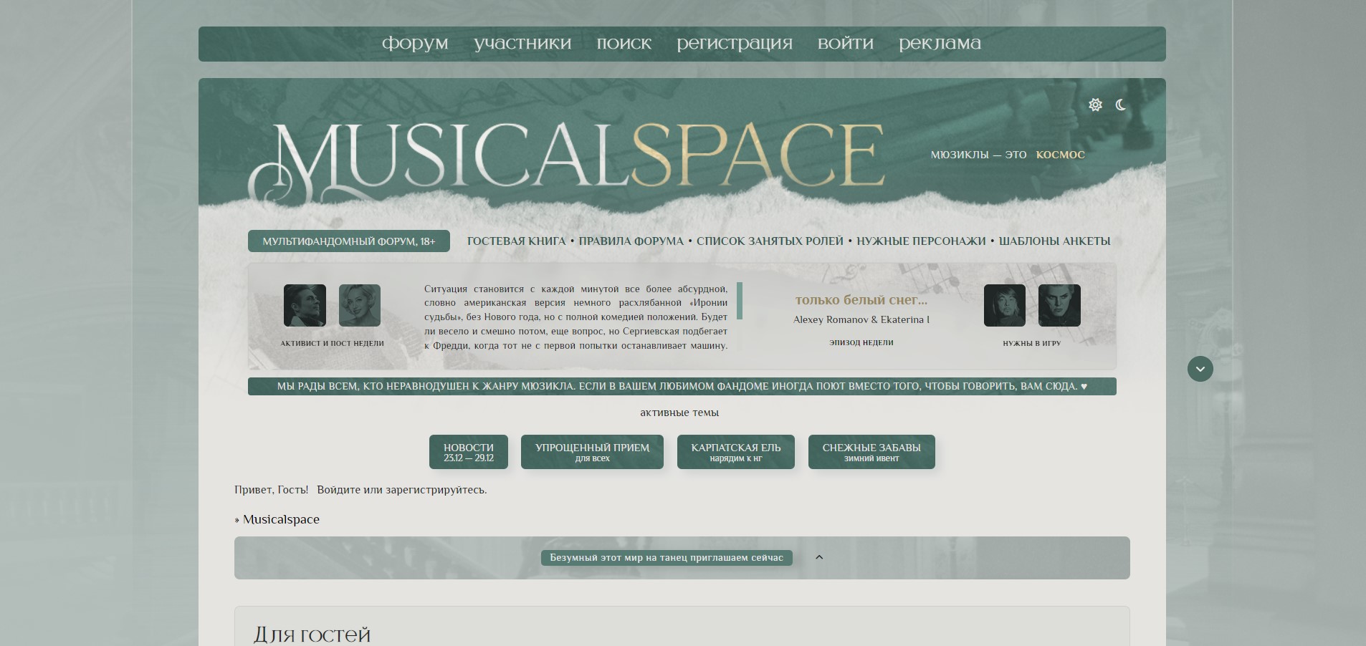Click the Мультифандомный форум, 18+ badge
1366x646 pixels.
coord(349,241)
